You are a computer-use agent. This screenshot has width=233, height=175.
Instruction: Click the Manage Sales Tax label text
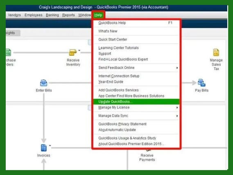(x=216, y=64)
